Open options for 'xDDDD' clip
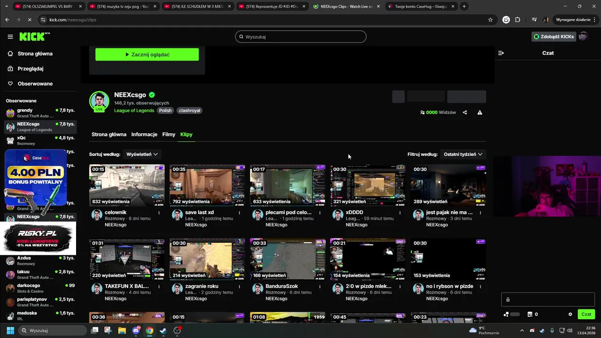601x338 pixels. [400, 213]
